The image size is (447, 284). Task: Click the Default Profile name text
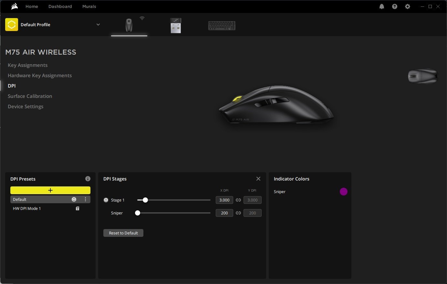click(x=36, y=25)
